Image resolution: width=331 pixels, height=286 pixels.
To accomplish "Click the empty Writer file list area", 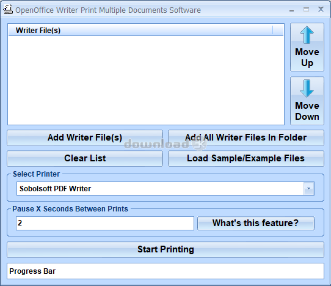I will [x=146, y=80].
